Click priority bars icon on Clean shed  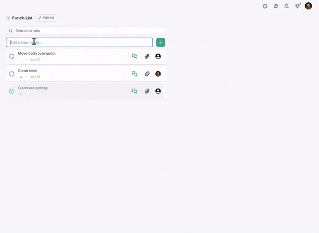21,77
